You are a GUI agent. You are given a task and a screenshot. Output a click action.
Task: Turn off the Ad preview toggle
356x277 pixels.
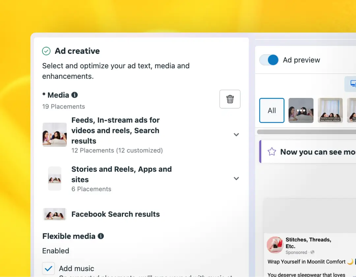point(269,60)
